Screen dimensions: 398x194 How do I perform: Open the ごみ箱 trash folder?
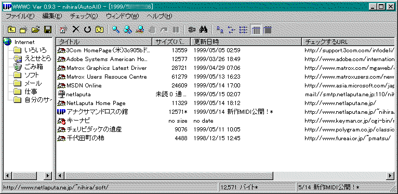pyautogui.click(x=34, y=67)
